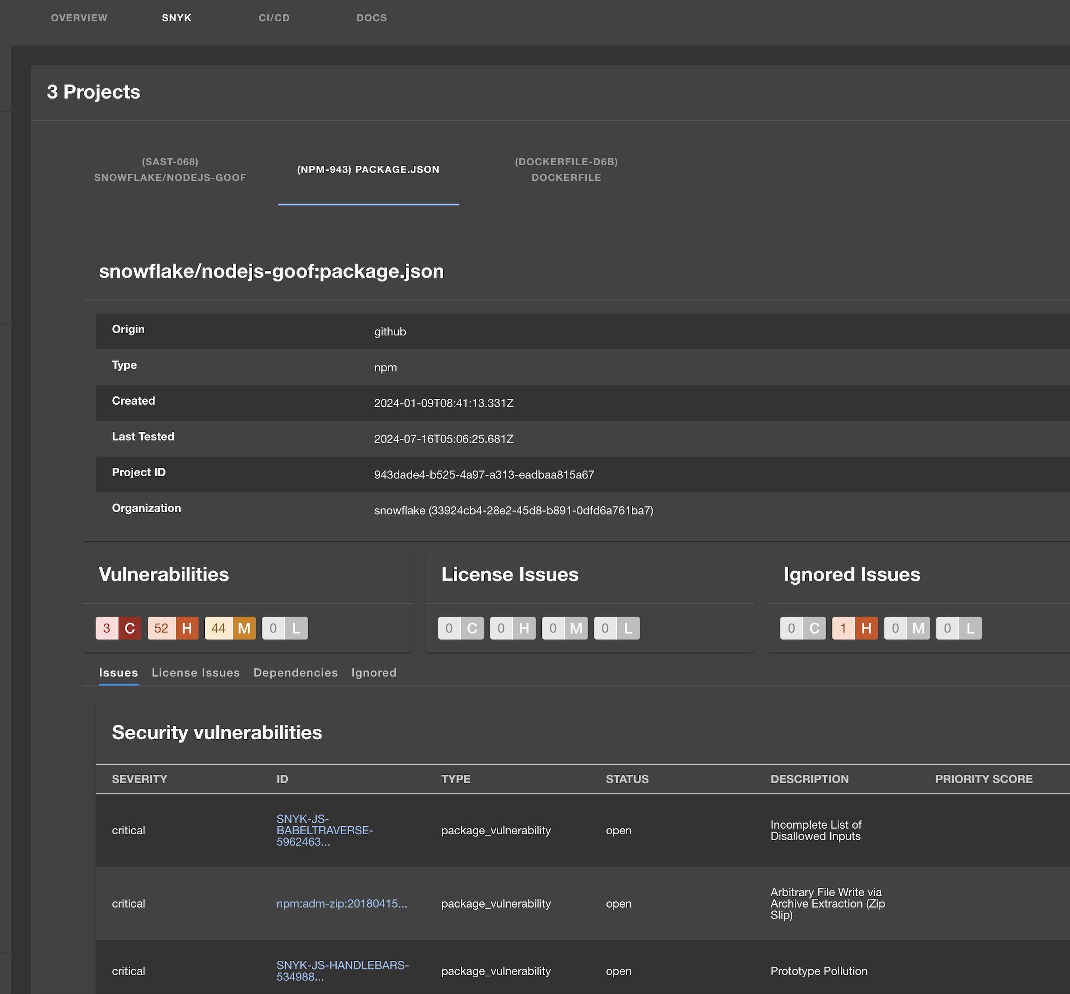The width and height of the screenshot is (1070, 994).
Task: Click the low vulnerabilities 0 L badge
Action: coord(285,628)
